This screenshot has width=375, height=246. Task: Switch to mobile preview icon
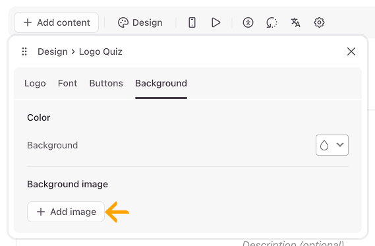(192, 22)
